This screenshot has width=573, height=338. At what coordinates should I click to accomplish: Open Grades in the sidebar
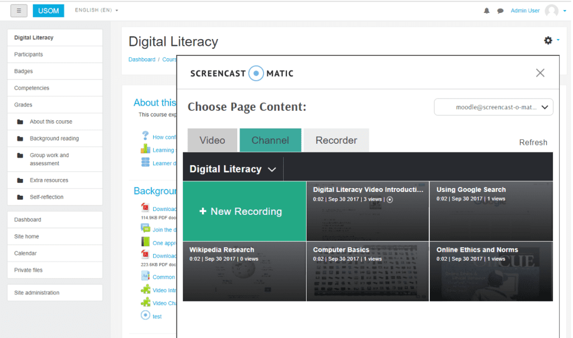(55, 105)
